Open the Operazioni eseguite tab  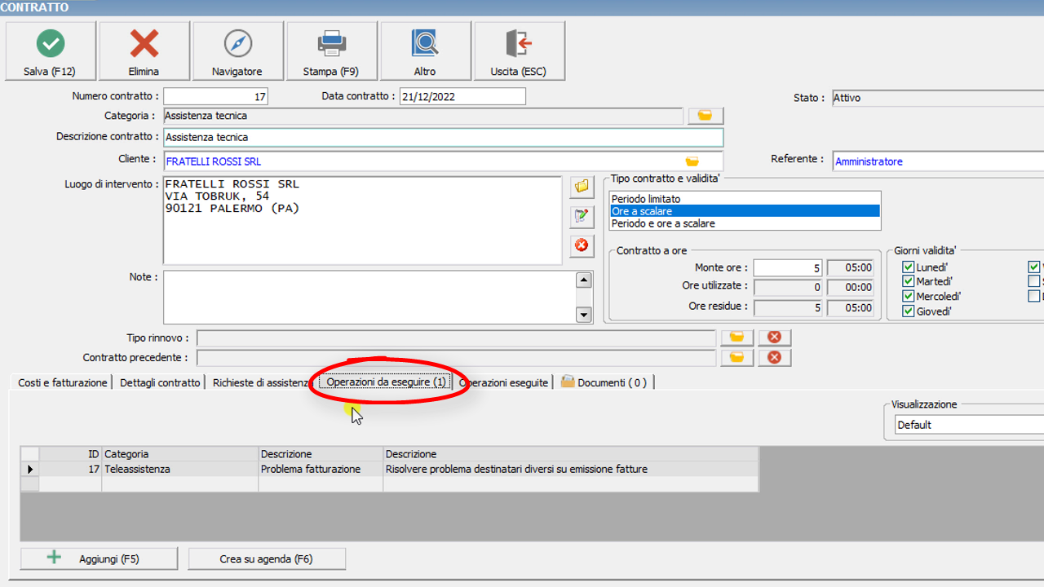(504, 382)
